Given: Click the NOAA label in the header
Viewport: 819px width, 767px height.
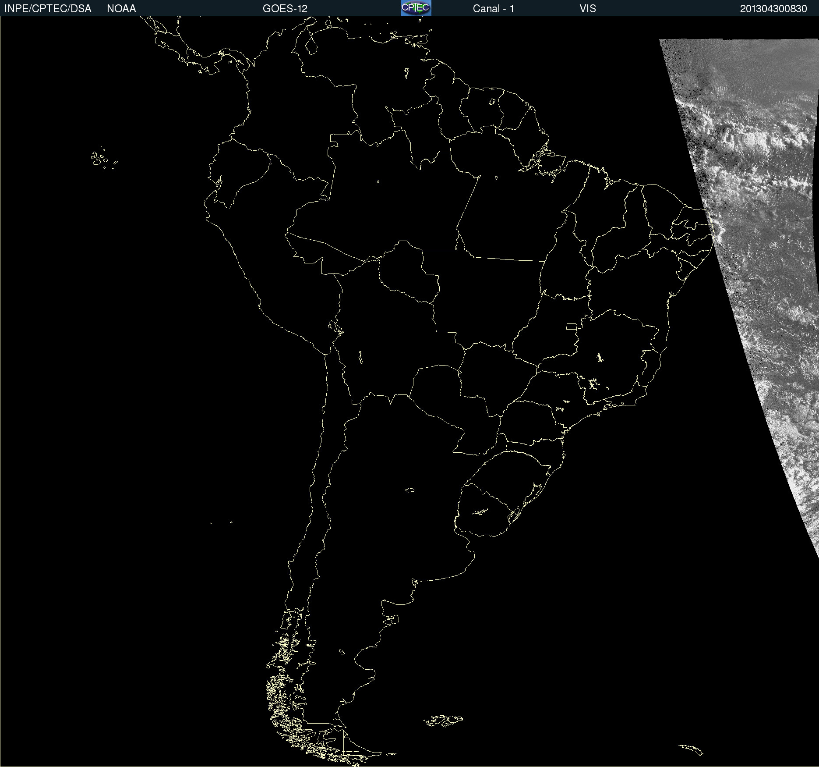Looking at the screenshot, I should (121, 9).
